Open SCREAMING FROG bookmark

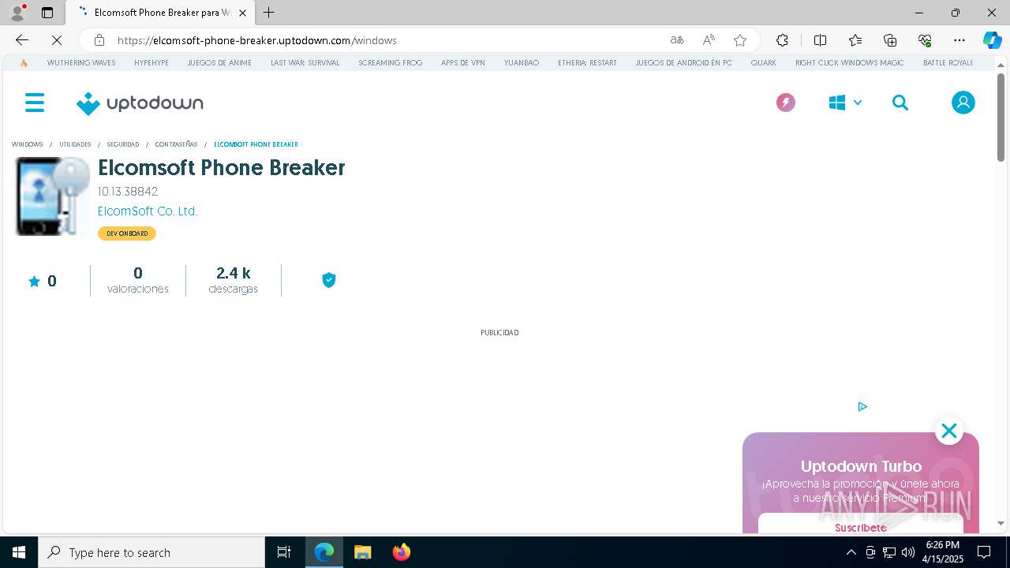391,62
